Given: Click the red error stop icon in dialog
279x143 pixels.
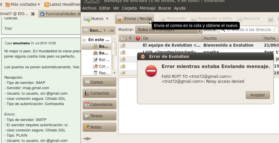Looking at the screenshot, I should click(151, 71).
